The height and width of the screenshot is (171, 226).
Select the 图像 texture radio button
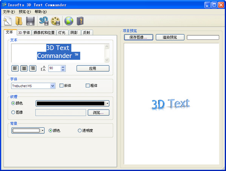tap(13, 112)
